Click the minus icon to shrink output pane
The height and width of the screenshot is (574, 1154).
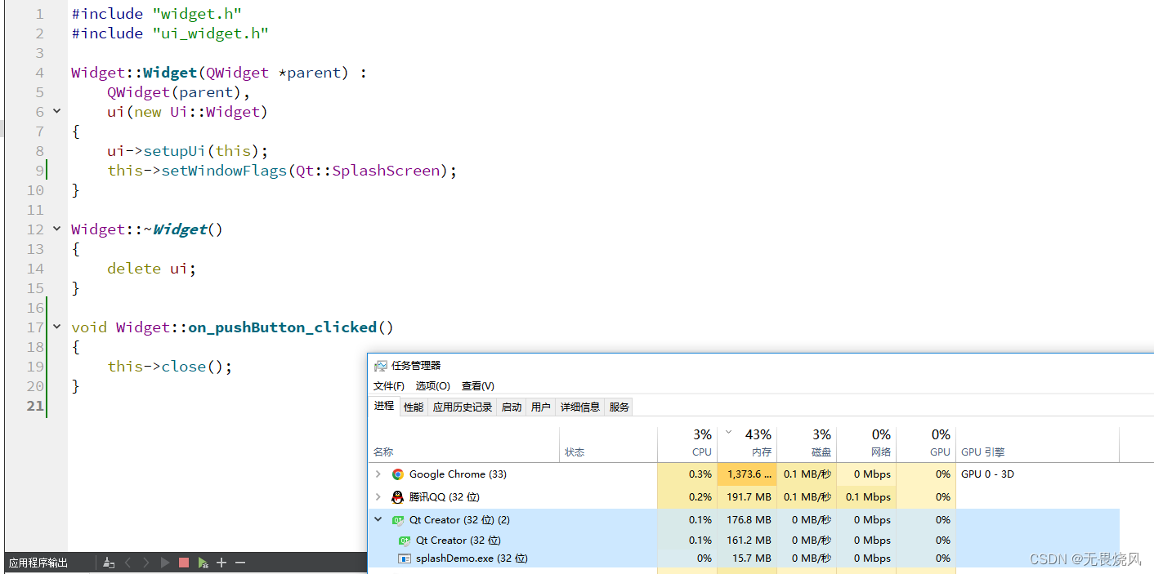[x=239, y=563]
